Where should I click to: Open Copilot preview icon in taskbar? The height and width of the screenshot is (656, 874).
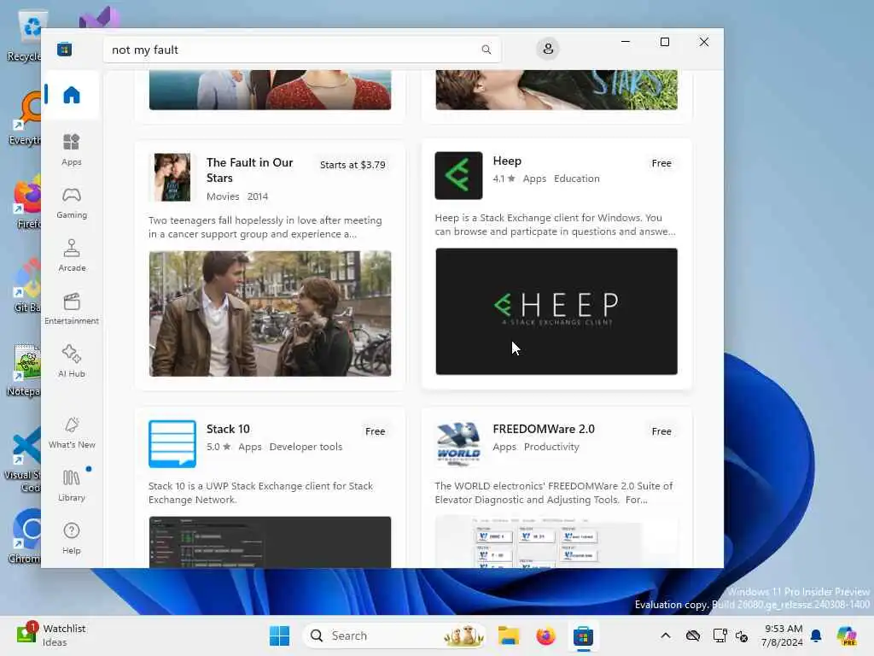(x=848, y=635)
